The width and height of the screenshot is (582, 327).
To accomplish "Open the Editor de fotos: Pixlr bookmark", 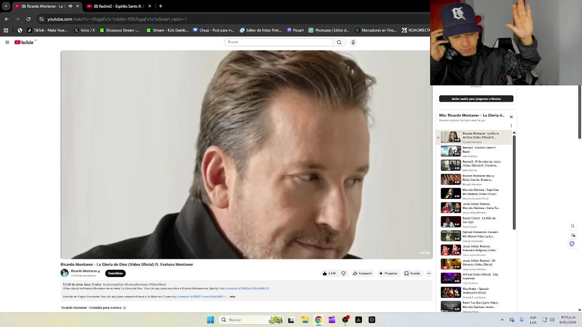I will (261, 30).
